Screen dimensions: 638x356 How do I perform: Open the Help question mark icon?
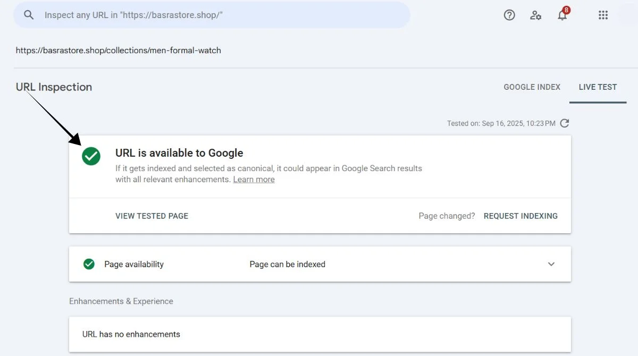509,15
